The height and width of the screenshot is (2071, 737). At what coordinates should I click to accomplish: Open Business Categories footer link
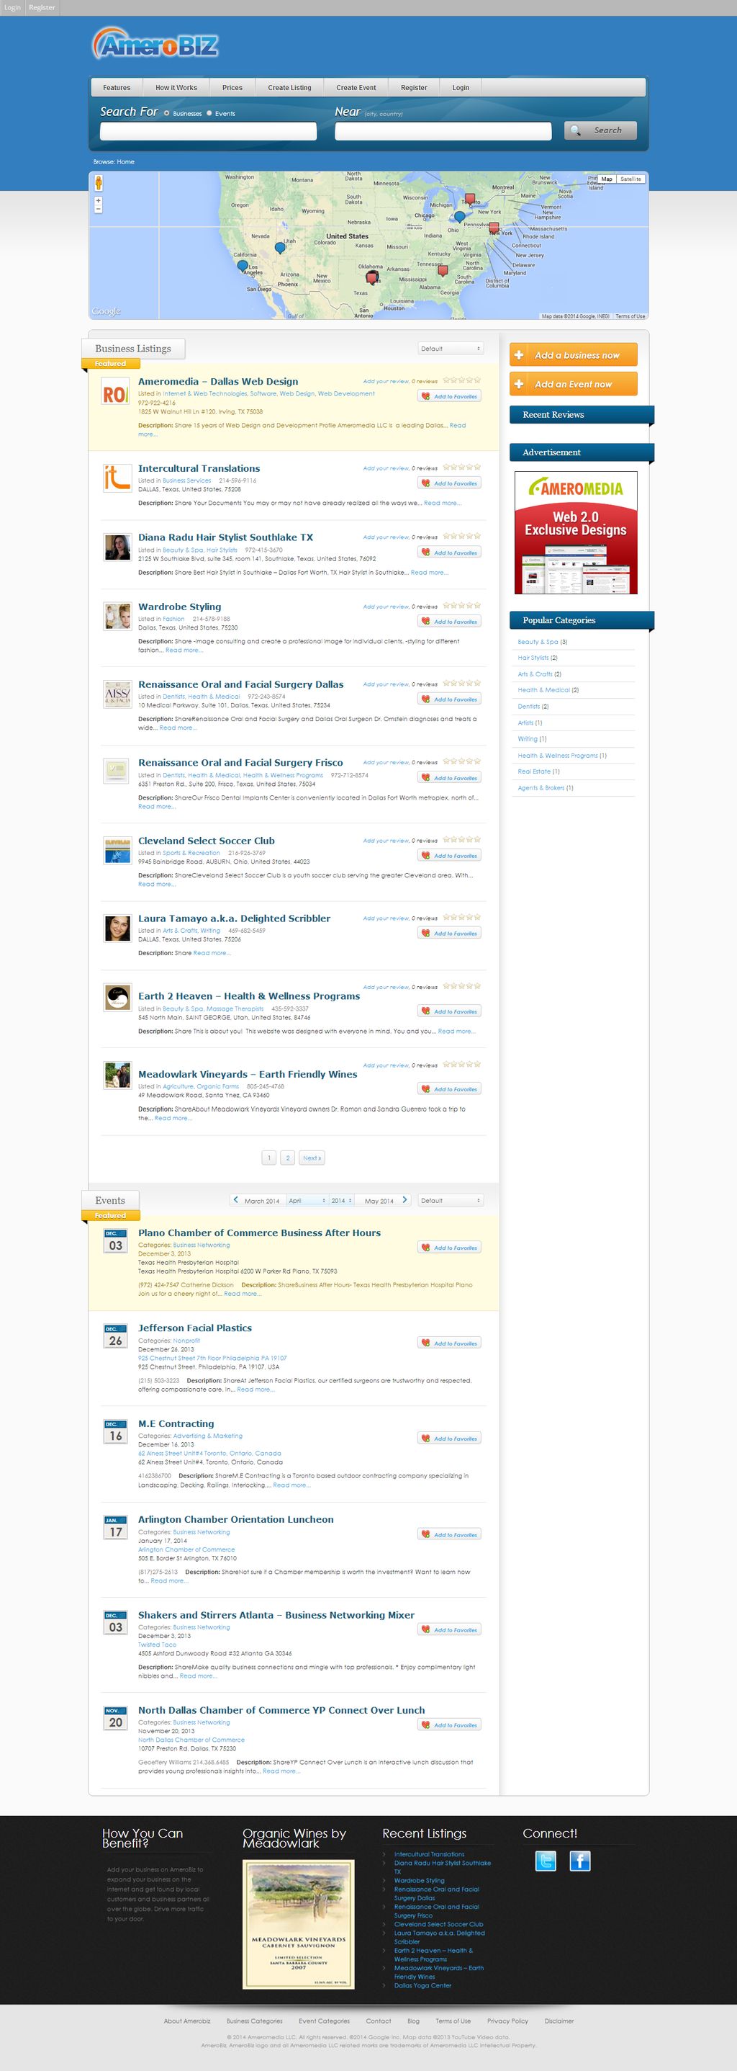pyautogui.click(x=255, y=2021)
